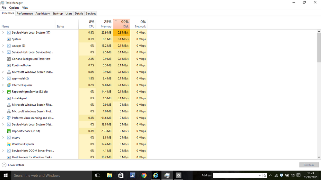Screen dimensions: 321x180
Task: Expand the wsappx (2) process group
Action: click(3, 45)
